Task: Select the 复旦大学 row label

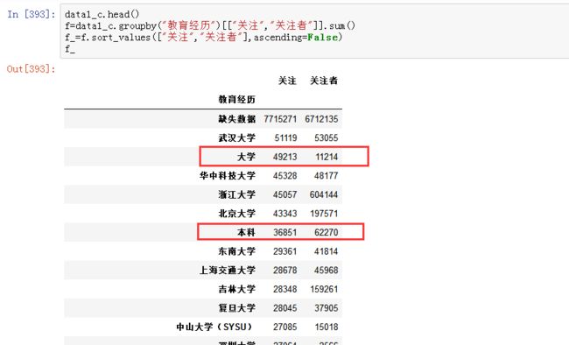Action: pos(236,308)
